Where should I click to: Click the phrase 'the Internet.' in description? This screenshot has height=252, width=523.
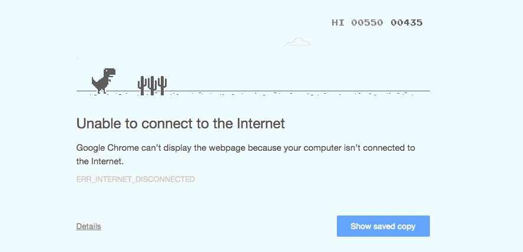click(100, 161)
